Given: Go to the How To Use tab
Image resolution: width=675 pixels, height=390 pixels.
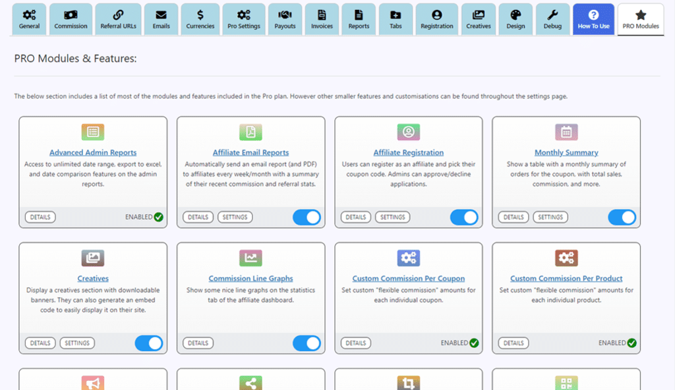Looking at the screenshot, I should (593, 19).
